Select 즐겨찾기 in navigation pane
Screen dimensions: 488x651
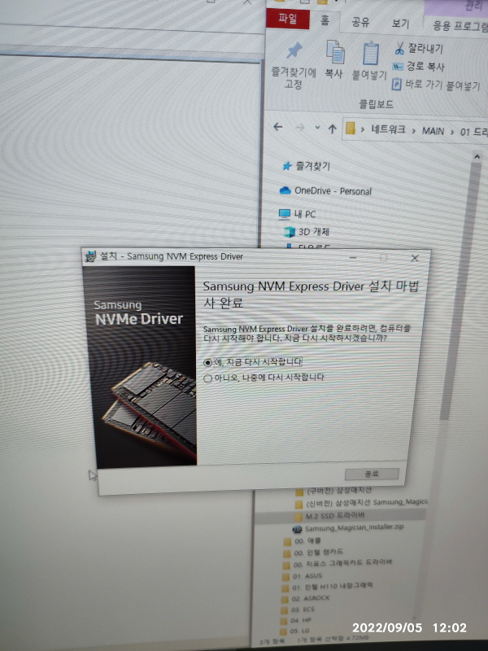click(x=307, y=166)
